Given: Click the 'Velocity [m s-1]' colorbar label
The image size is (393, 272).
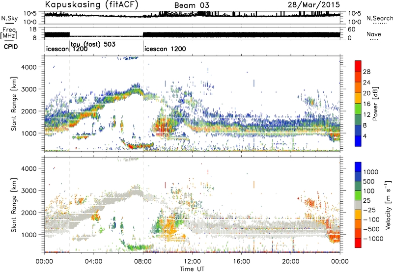Looking at the screenshot, I should tap(388, 205).
